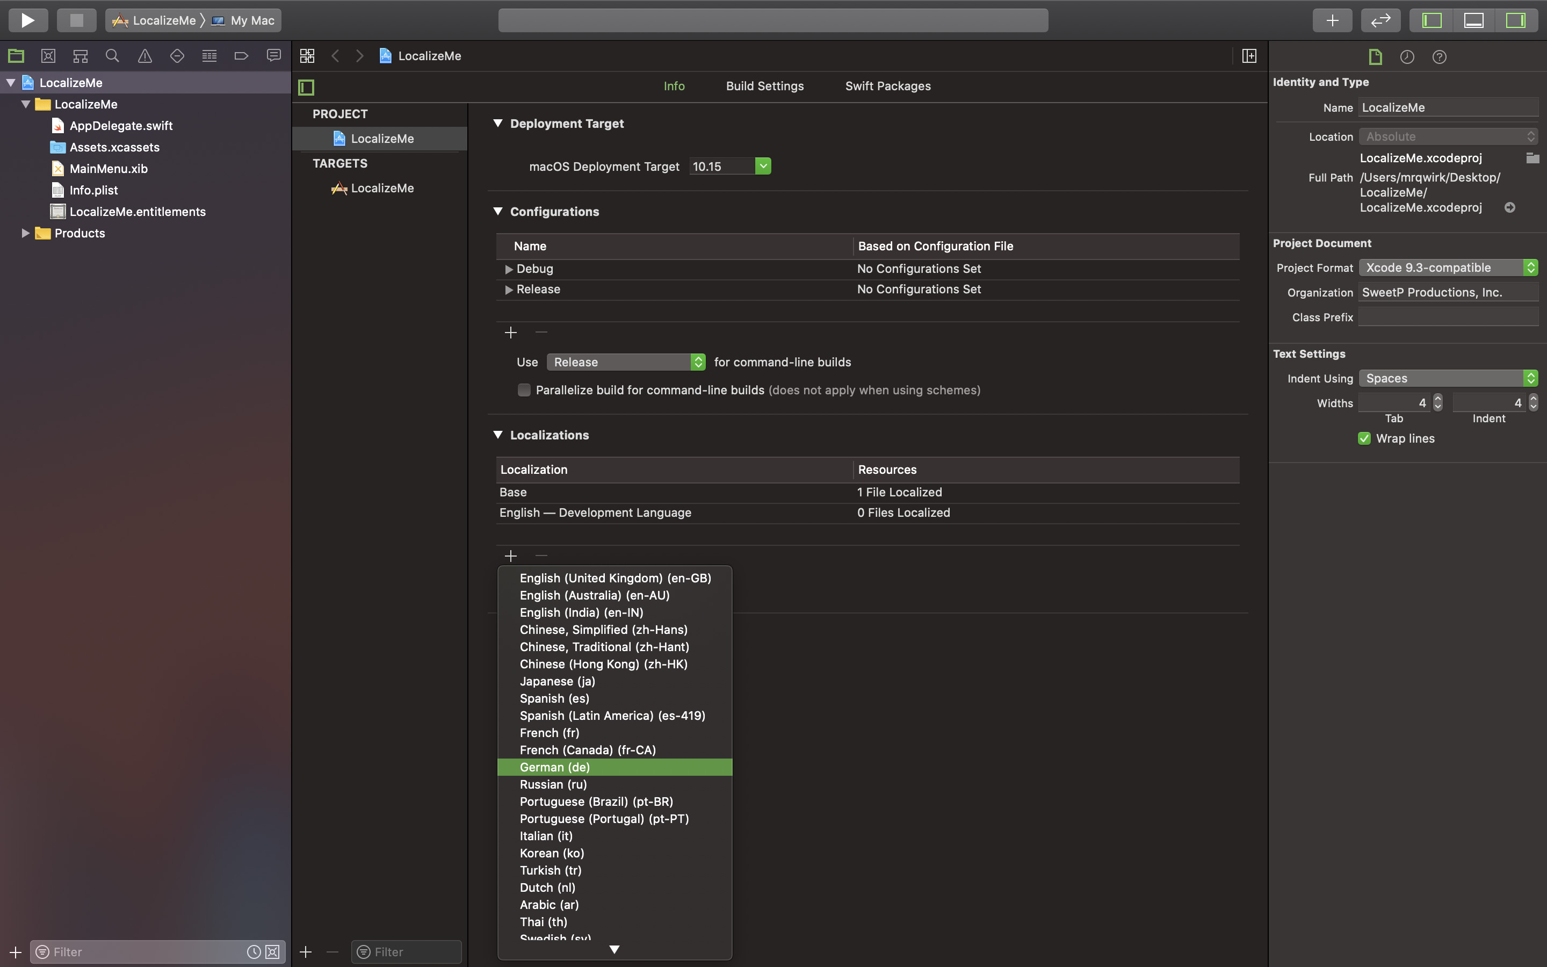Choose Italian (it) localization

615,836
